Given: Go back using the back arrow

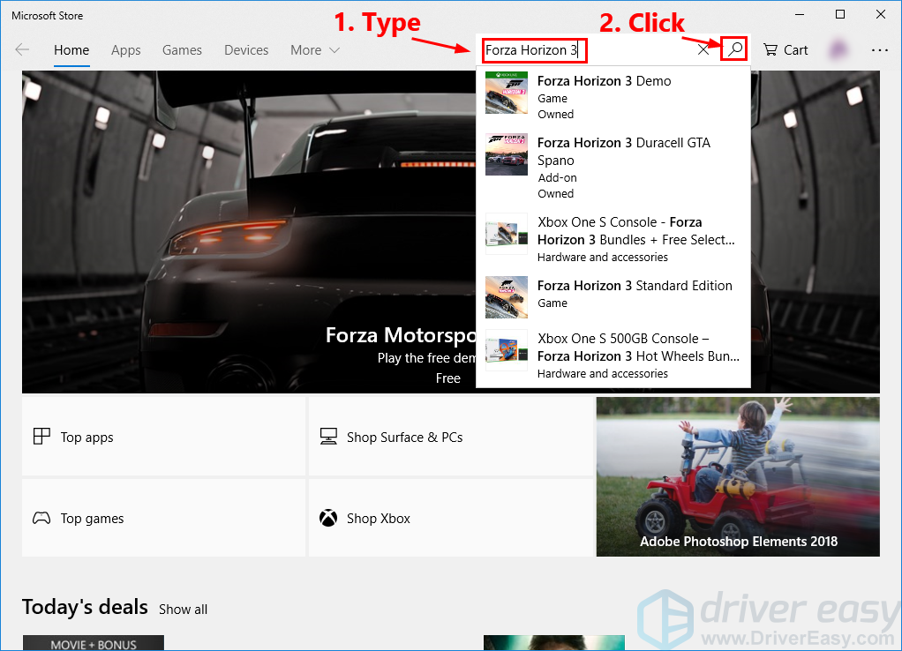Looking at the screenshot, I should pyautogui.click(x=23, y=50).
